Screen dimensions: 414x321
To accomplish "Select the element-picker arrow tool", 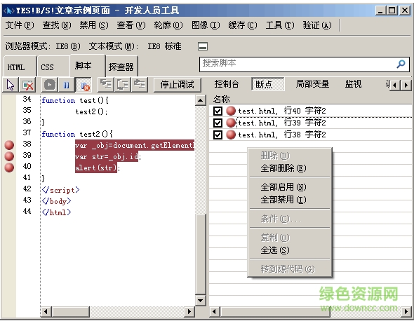I will pos(11,85).
